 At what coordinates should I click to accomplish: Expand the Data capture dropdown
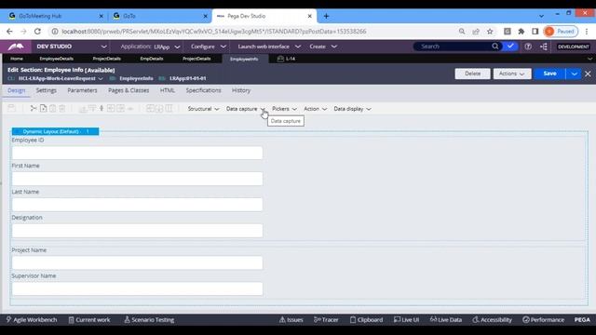click(x=246, y=109)
